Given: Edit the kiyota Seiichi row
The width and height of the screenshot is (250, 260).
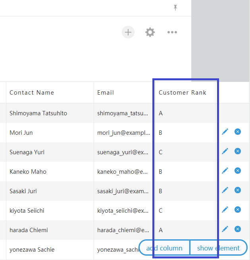Looking at the screenshot, I should coord(225,210).
